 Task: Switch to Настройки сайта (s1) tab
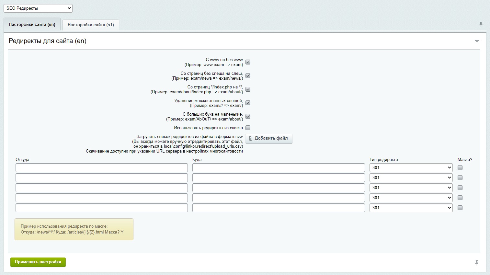[x=91, y=25]
